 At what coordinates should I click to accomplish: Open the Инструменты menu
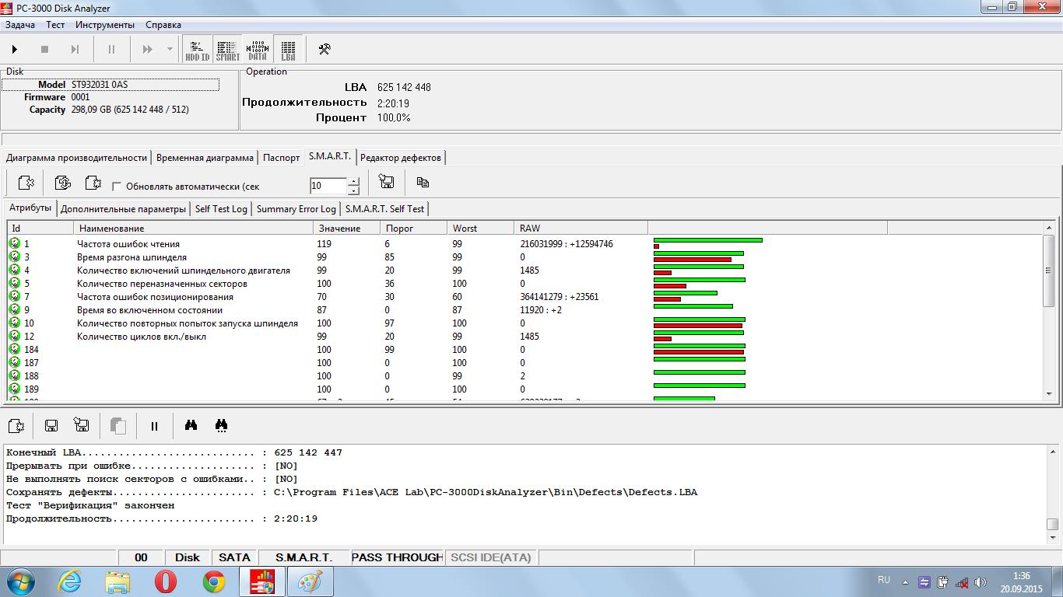(x=105, y=25)
